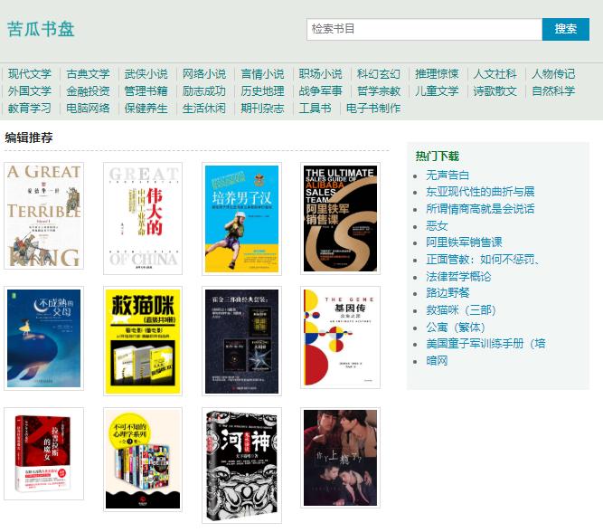Open the 网络小说 category
Screen dimensions: 603x532
click(x=204, y=74)
